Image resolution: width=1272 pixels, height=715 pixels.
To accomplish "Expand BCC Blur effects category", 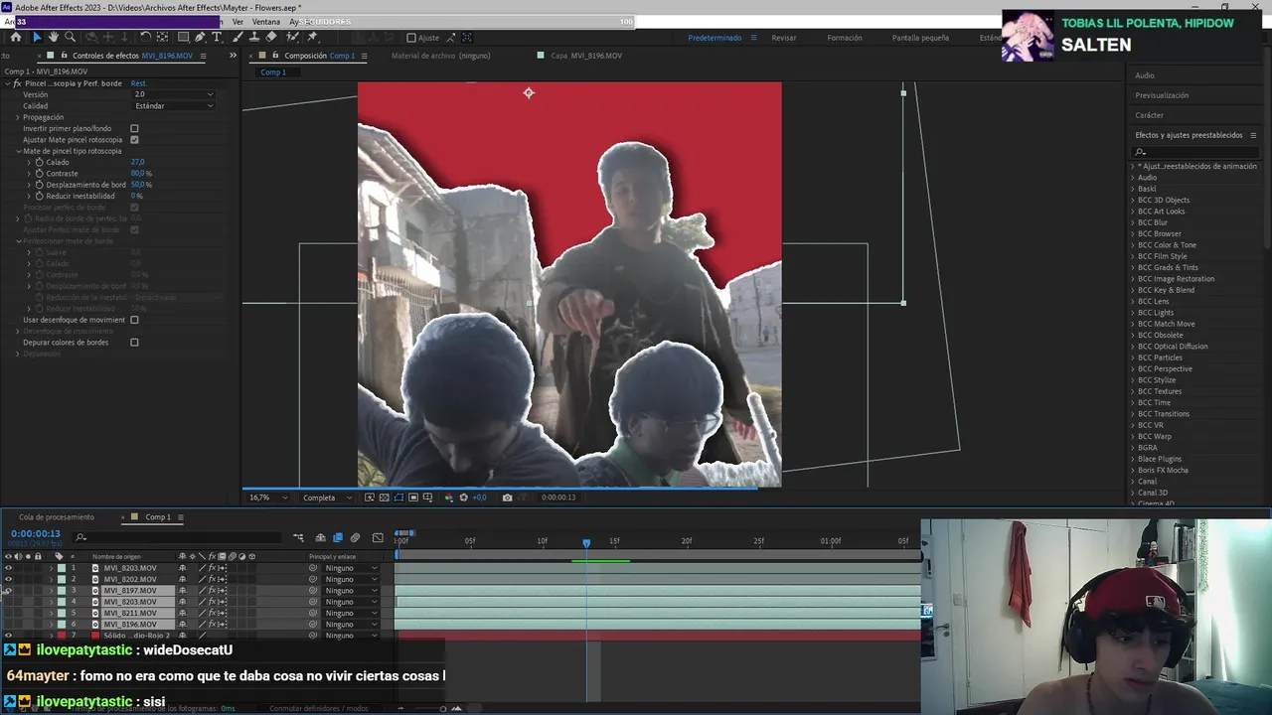I will pos(1133,222).
